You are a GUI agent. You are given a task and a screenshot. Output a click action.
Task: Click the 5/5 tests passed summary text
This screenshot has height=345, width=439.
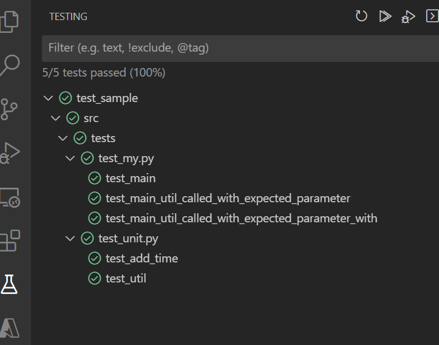click(104, 73)
